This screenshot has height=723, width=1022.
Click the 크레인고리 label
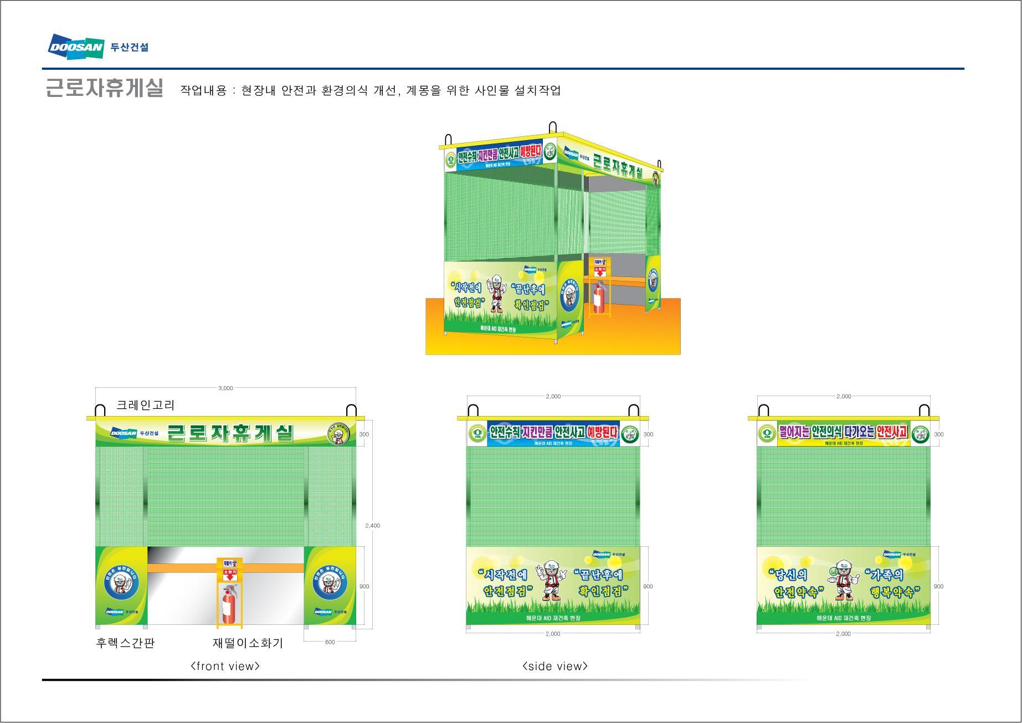[x=146, y=405]
